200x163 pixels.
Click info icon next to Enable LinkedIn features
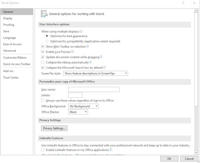(111, 150)
